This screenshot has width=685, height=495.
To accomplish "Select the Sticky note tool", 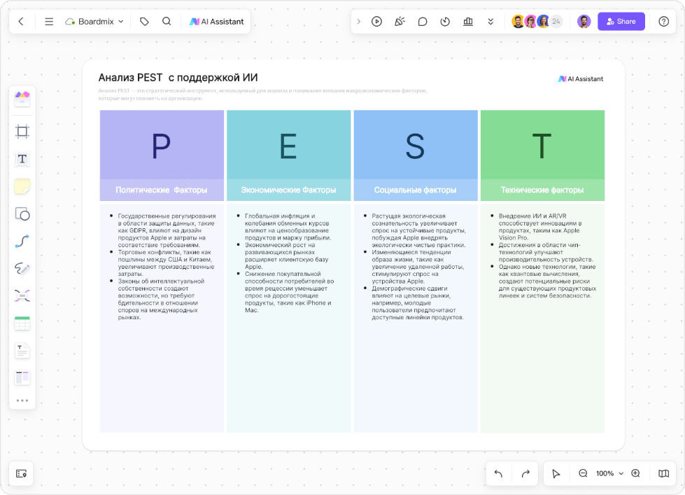I will (22, 186).
